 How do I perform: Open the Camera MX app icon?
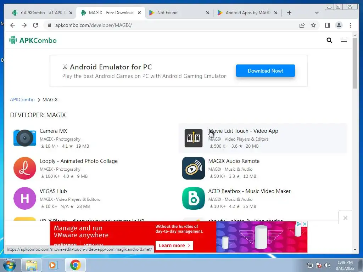tap(25, 138)
